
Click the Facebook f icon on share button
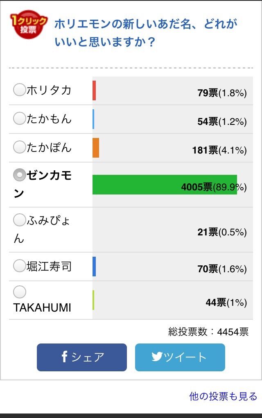65,357
